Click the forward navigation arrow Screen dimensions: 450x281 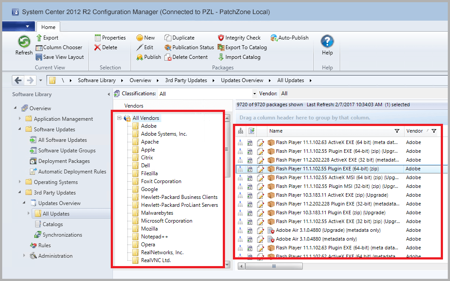click(30, 80)
